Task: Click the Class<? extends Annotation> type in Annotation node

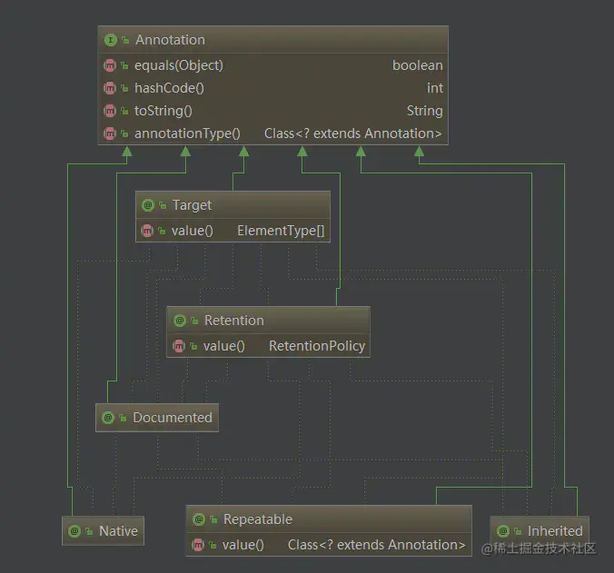Action: point(353,133)
